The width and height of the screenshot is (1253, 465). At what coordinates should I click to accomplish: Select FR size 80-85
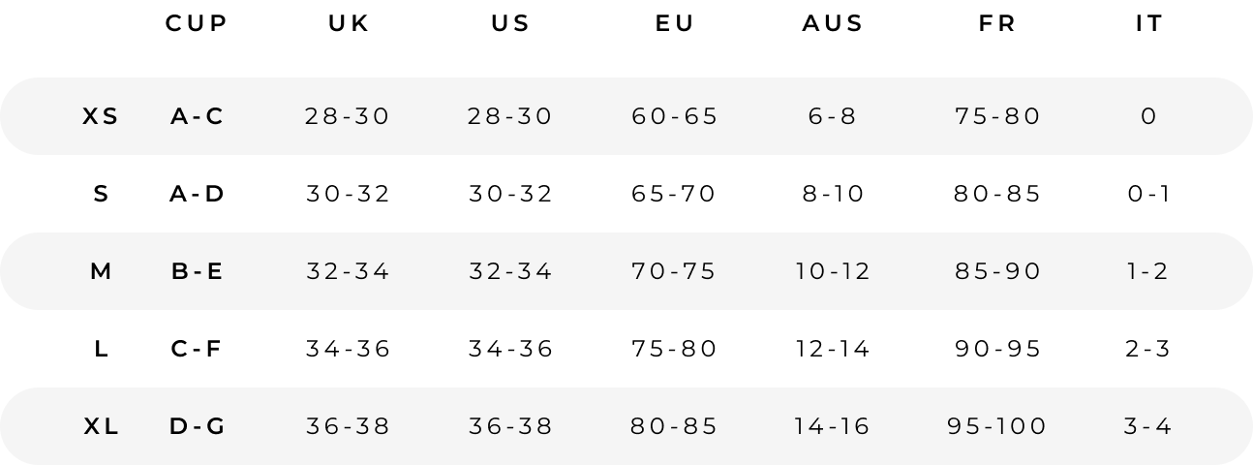coord(997,194)
